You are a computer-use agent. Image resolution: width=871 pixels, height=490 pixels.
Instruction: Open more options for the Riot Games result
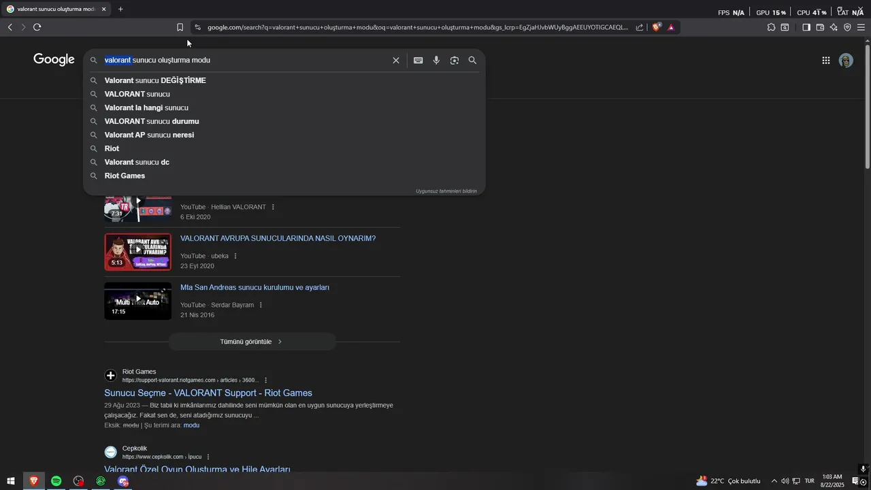[266, 380]
